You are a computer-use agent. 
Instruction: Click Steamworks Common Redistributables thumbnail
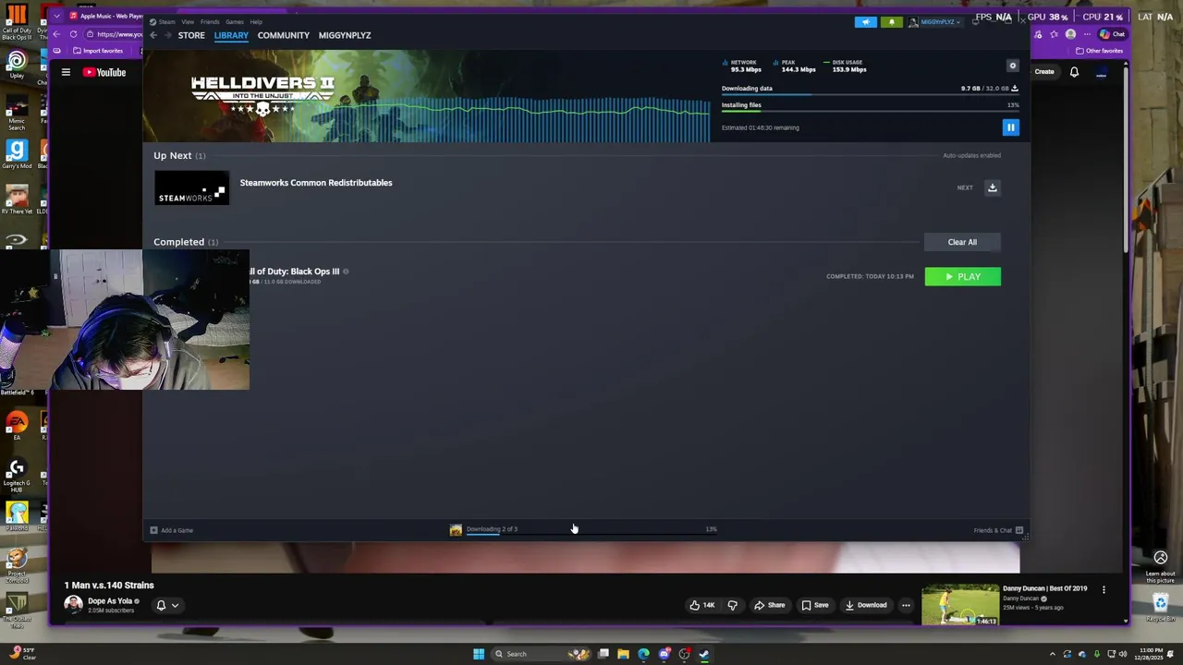[x=191, y=188]
